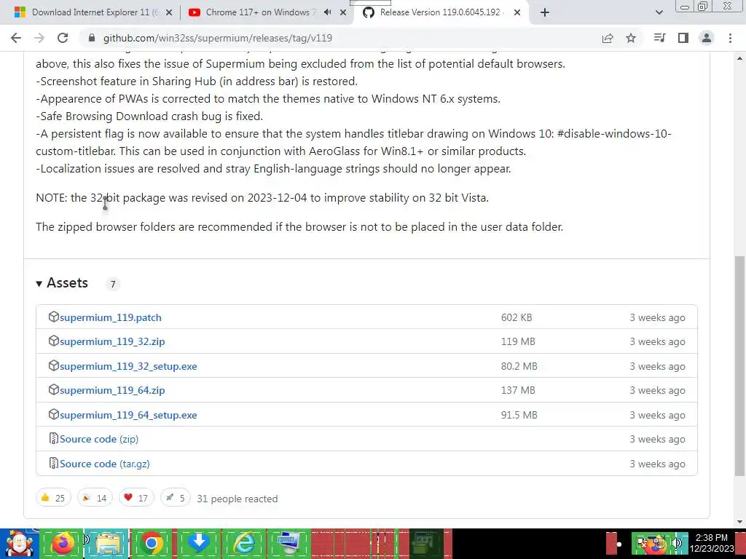
Task: Open the media control queue icon
Action: pos(659,38)
